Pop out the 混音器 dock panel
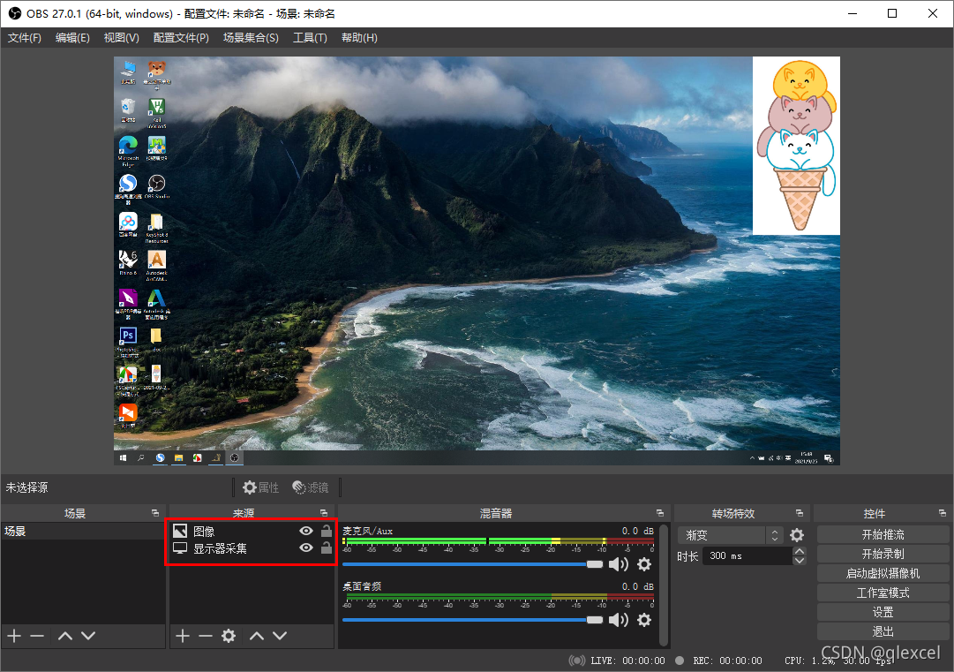954x672 pixels. [x=660, y=513]
